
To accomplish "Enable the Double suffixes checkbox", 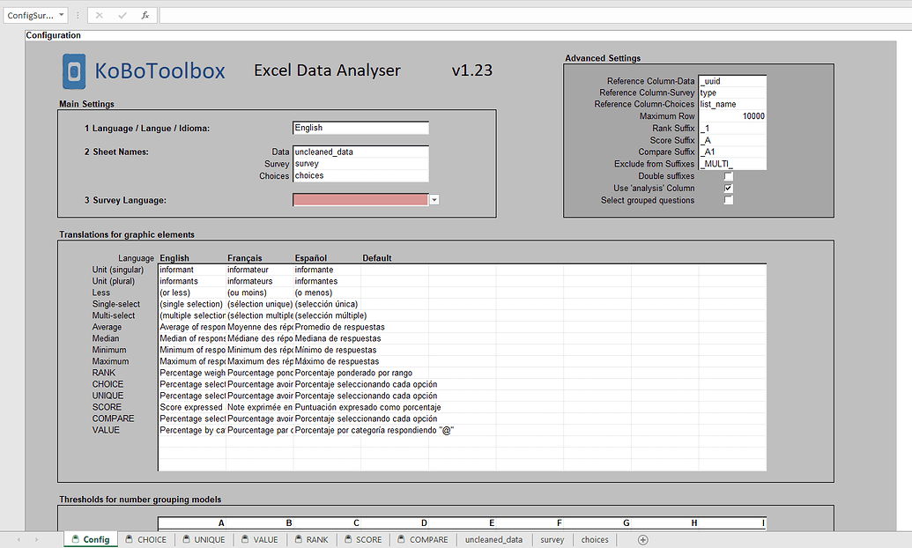I will (727, 175).
